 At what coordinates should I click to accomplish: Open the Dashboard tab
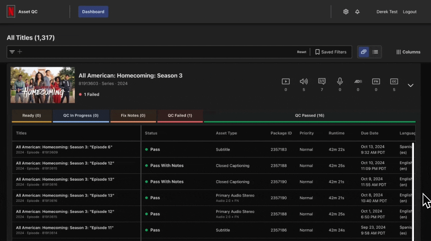point(93,12)
